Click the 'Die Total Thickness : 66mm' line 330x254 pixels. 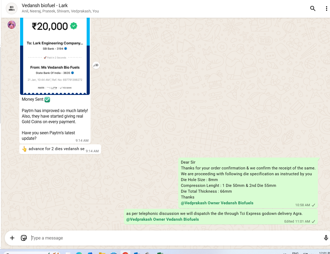206,191
